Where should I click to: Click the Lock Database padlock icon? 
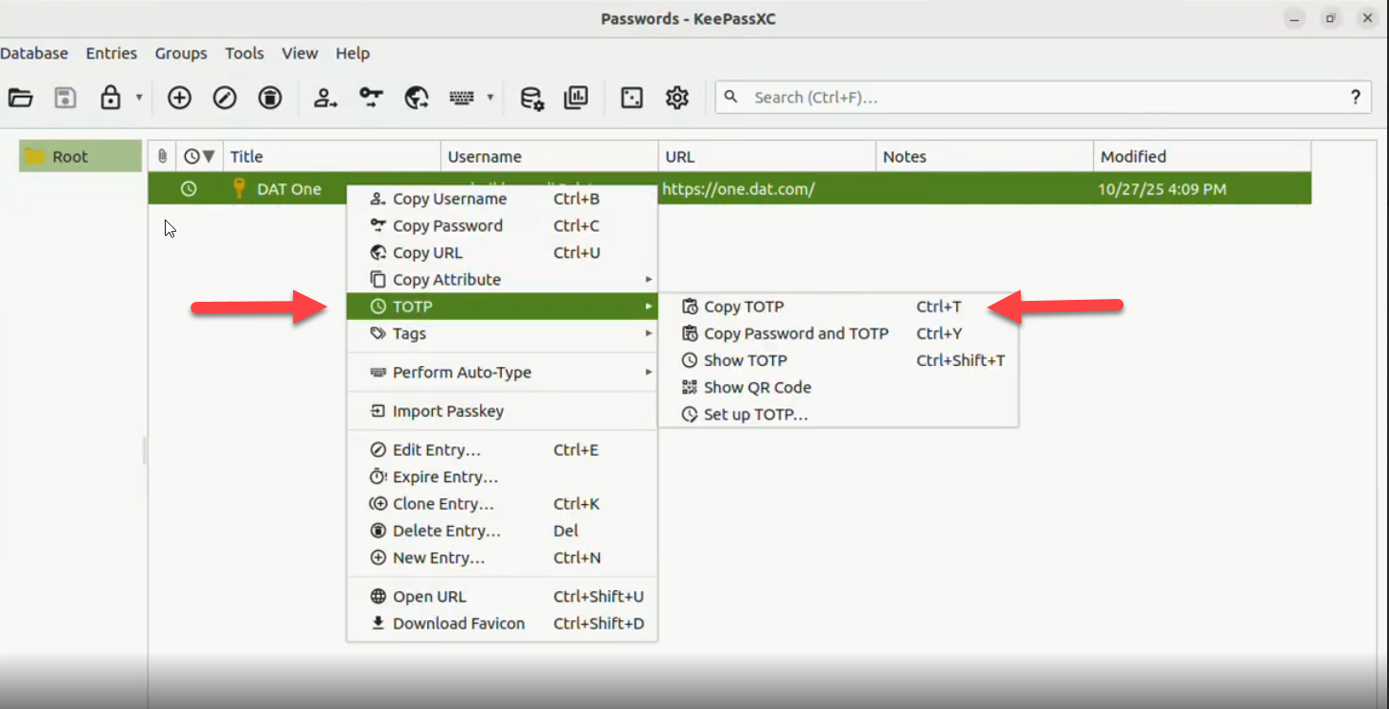click(x=110, y=98)
